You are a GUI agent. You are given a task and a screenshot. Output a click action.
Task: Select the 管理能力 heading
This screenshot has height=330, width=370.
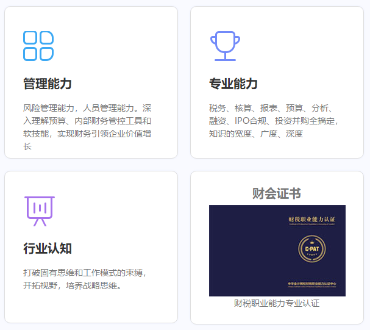[x=48, y=84]
